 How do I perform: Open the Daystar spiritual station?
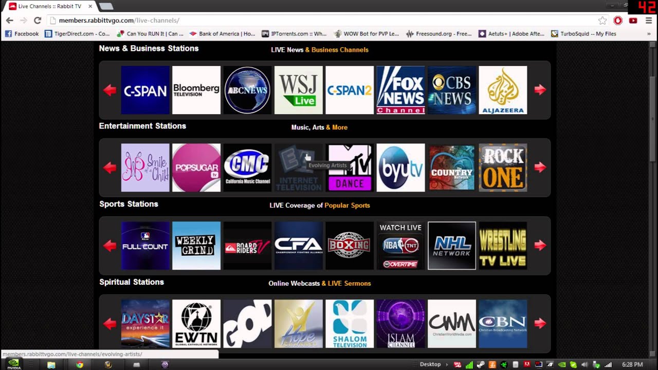pyautogui.click(x=145, y=324)
